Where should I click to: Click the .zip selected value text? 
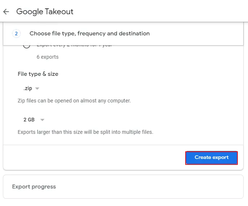click(x=28, y=89)
